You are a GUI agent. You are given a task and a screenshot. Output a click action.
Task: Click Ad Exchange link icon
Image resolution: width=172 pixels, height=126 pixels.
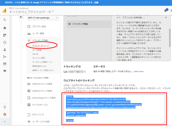pos(29,98)
